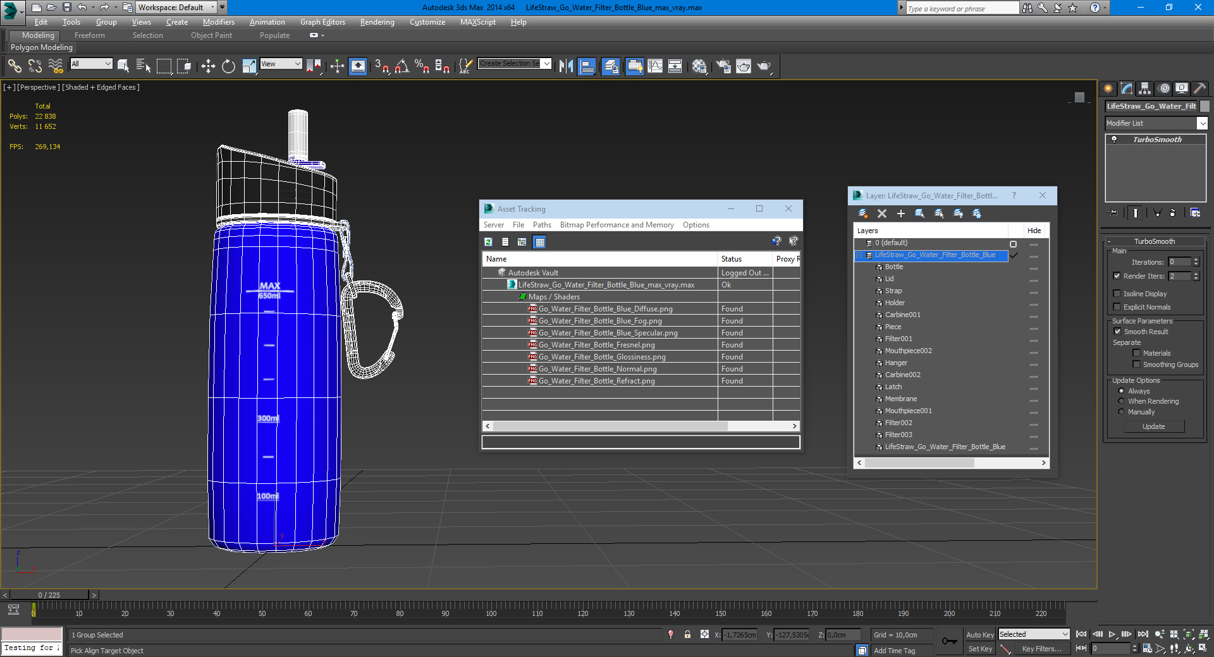Toggle the Render Iters checkbox
The width and height of the screenshot is (1214, 657).
tap(1117, 276)
